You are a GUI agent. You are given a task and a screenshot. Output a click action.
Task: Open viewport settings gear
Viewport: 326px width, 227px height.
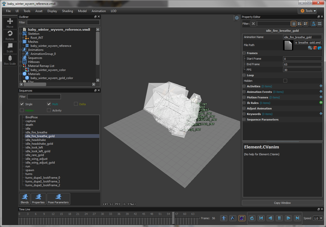237,18
